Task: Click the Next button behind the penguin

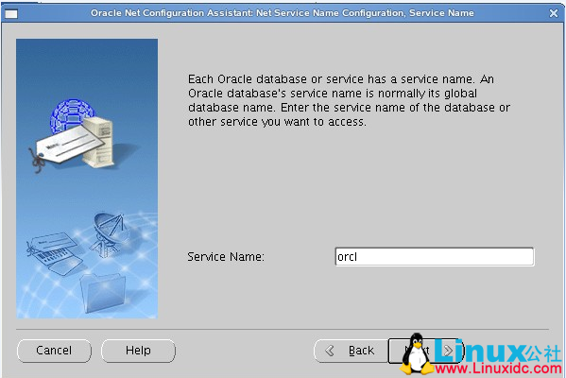Action: point(425,351)
